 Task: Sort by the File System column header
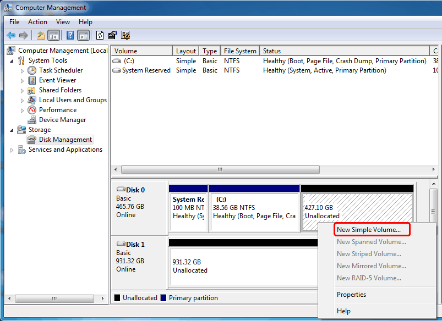click(240, 51)
